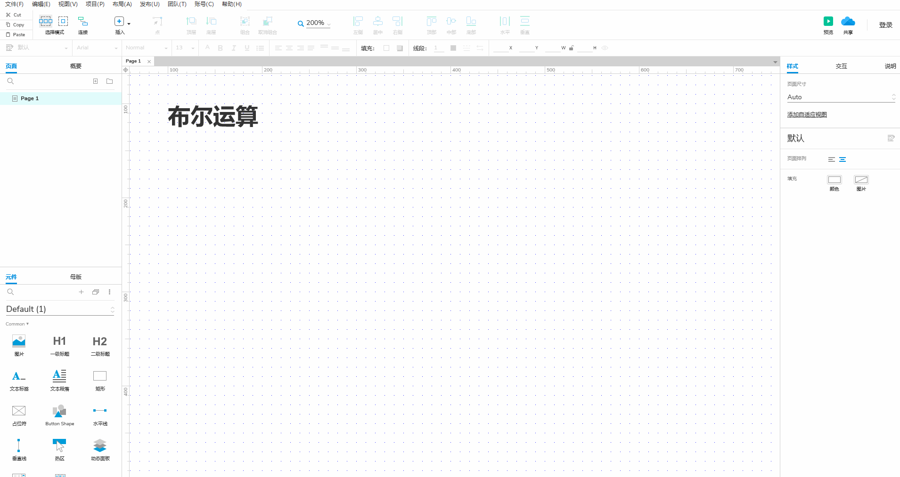The height and width of the screenshot is (477, 900).
Task: Switch to the 交互 interactions tab
Action: click(842, 66)
